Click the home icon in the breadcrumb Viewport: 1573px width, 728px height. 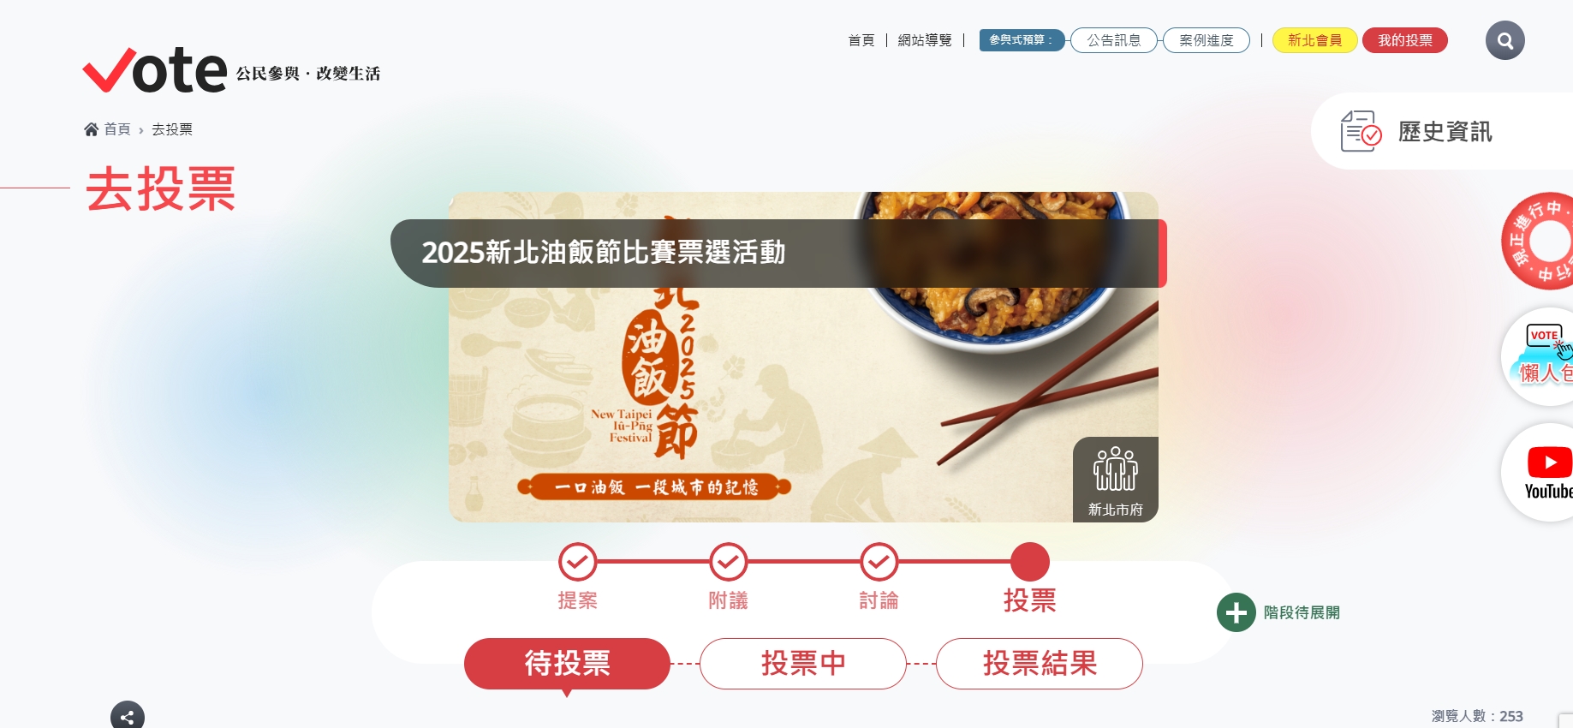(x=91, y=129)
